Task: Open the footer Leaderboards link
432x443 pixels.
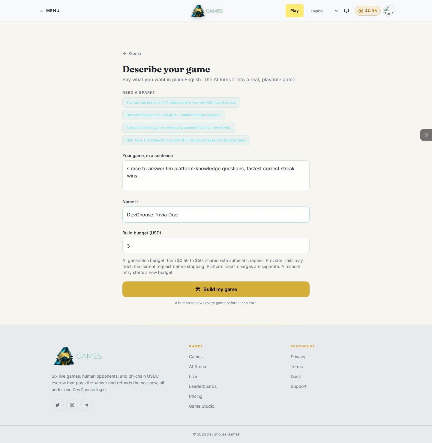Action: pos(203,386)
